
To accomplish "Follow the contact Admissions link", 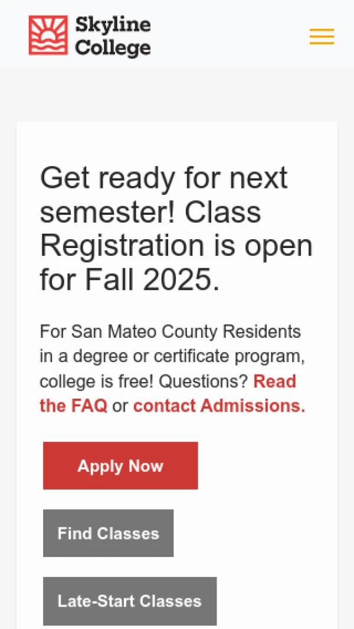I will click(219, 406).
